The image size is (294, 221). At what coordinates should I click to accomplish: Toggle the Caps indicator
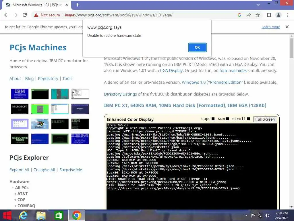pyautogui.click(x=213, y=119)
